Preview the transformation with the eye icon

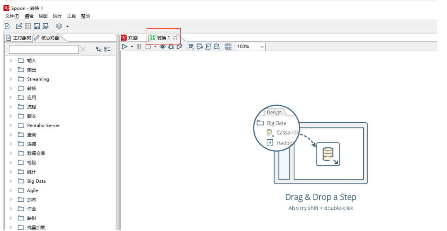[x=163, y=46]
